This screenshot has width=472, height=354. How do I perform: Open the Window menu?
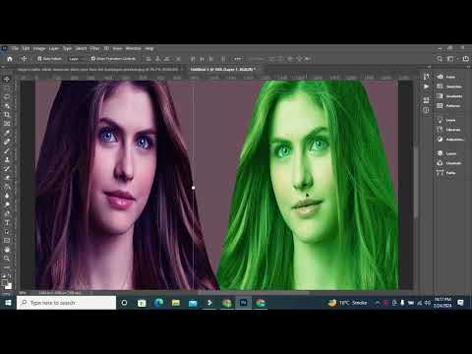[134, 48]
